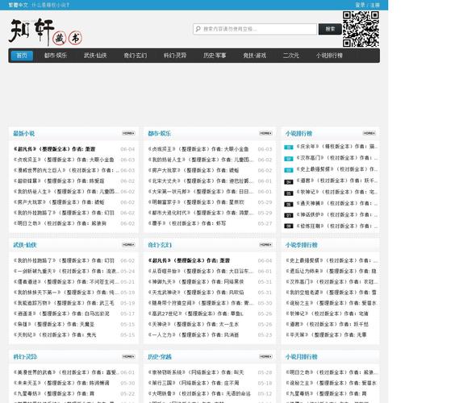This screenshot has height=403, width=455.
Task: Open 《神御九天》 in the 奇幻·玄幻 list
Action: (x=196, y=282)
